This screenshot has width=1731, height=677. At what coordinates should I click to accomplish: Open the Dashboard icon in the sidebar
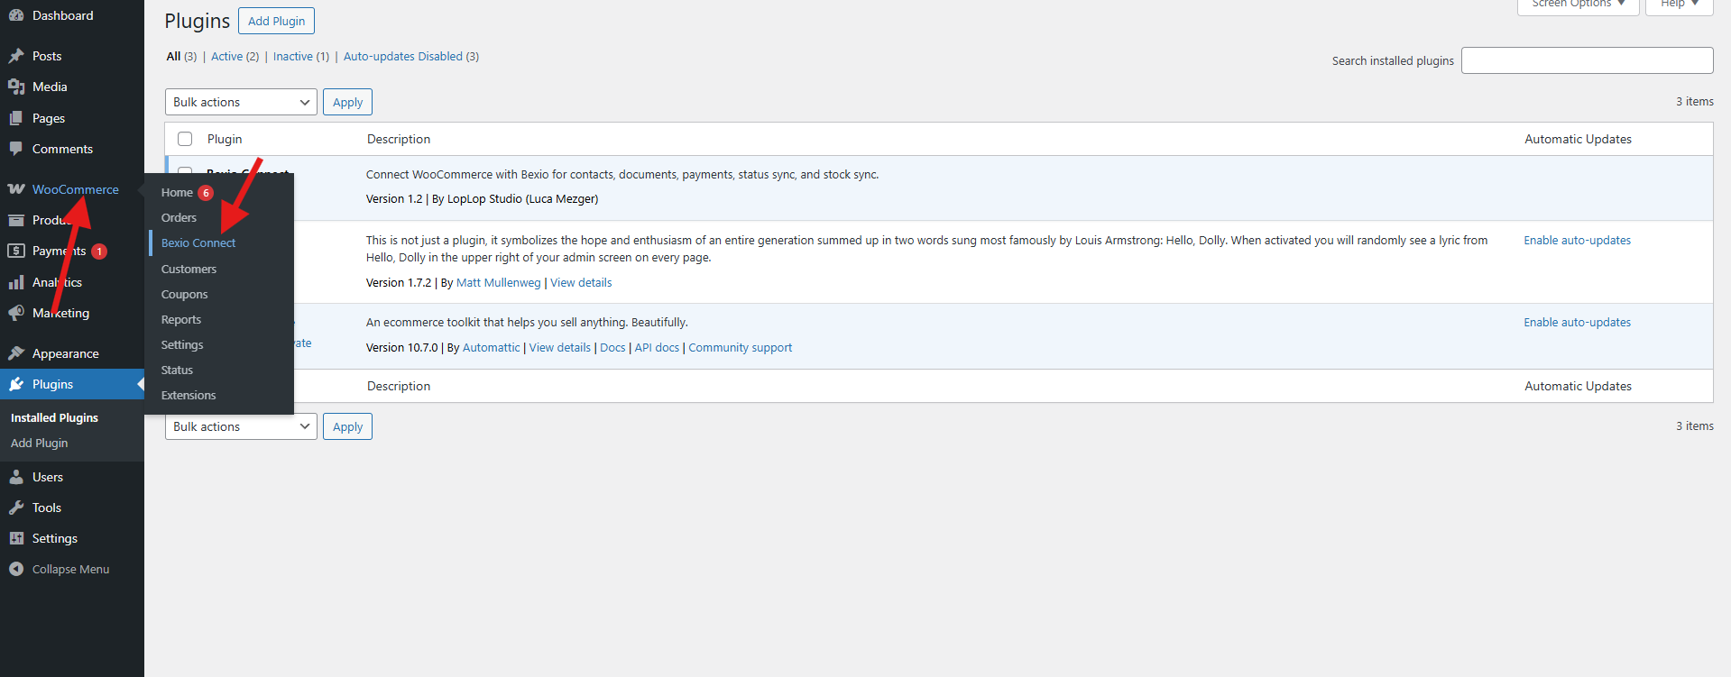click(x=16, y=15)
